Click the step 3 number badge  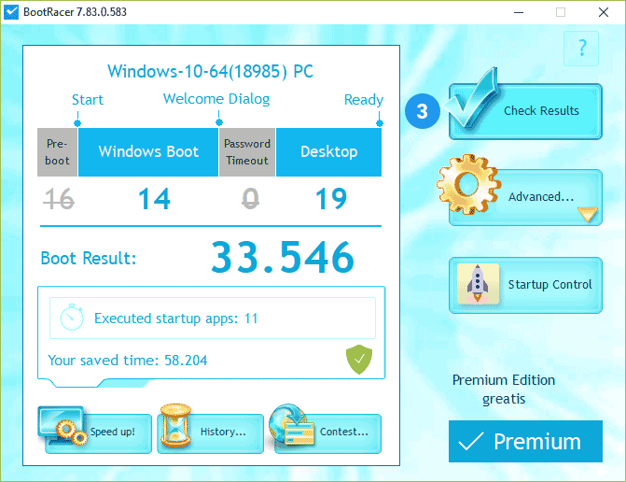(423, 111)
